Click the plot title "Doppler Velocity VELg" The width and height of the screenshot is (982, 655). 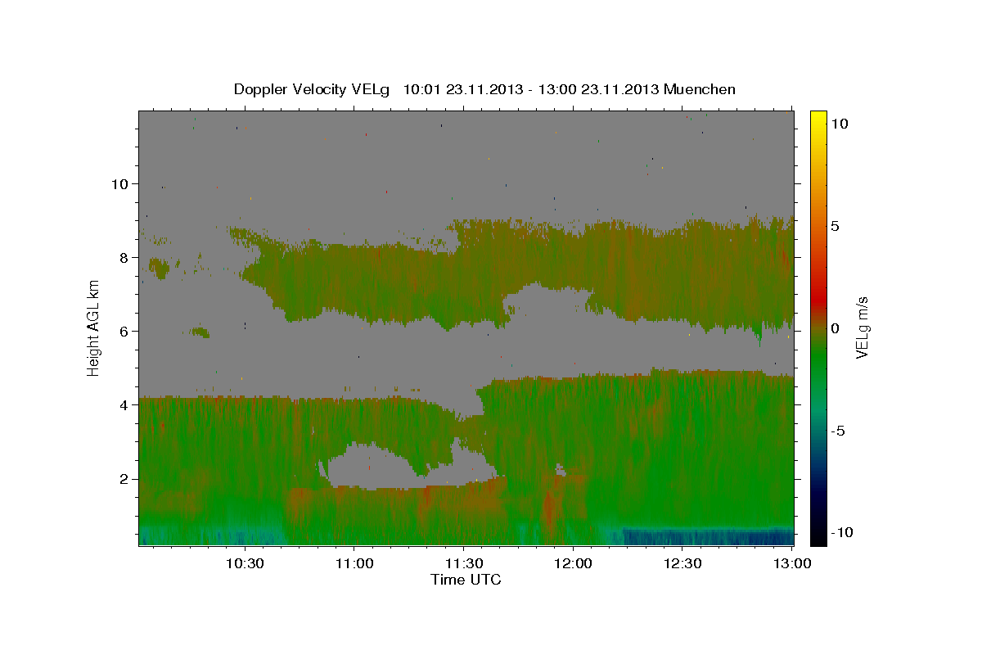pos(312,89)
